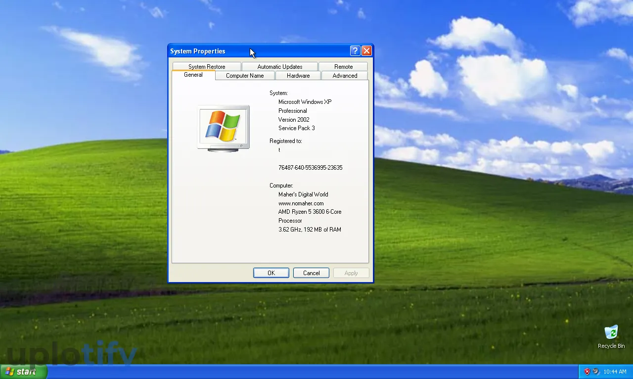633x379 pixels.
Task: Open the Remote tab
Action: point(343,66)
